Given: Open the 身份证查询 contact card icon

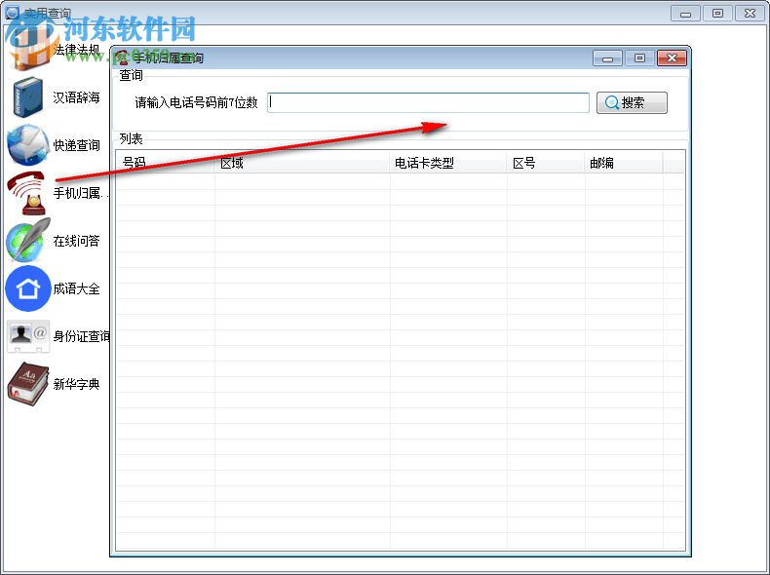Looking at the screenshot, I should 28,336.
